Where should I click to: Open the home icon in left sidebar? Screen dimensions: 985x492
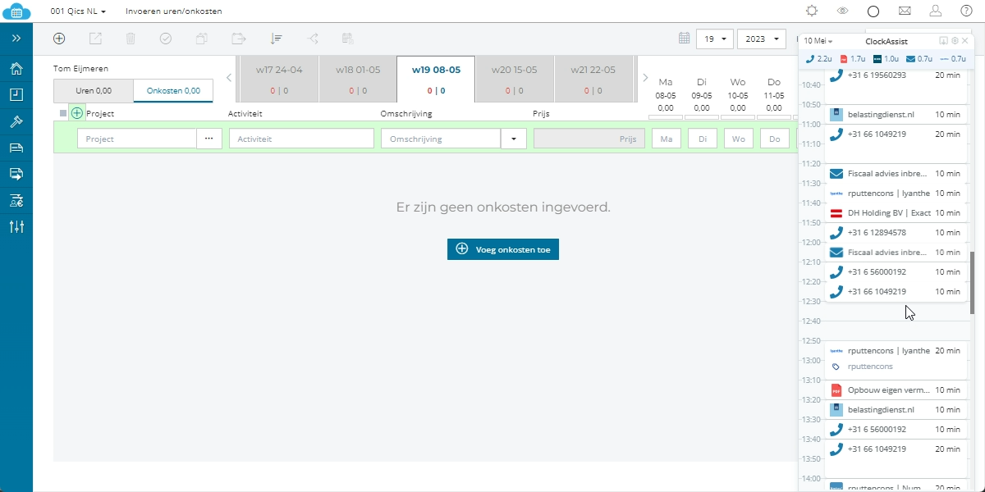16,68
